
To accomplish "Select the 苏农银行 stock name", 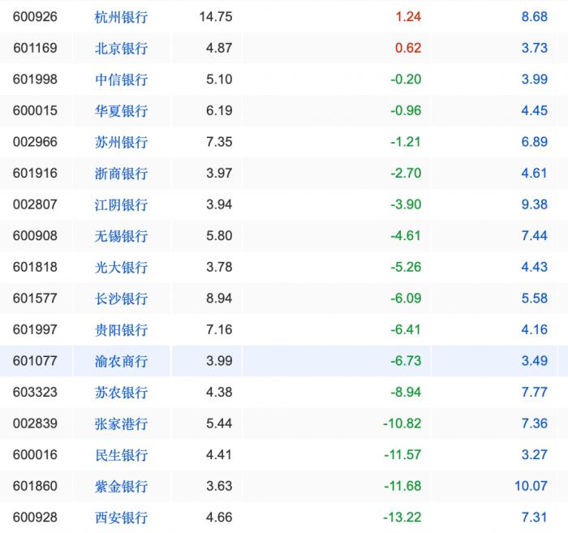I will (x=121, y=393).
